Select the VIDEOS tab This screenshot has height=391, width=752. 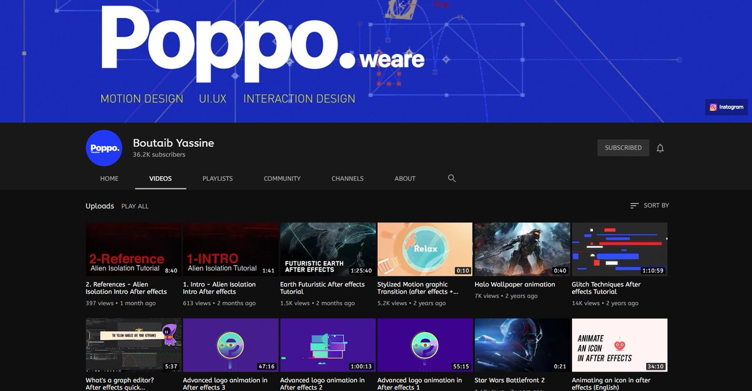coord(160,179)
